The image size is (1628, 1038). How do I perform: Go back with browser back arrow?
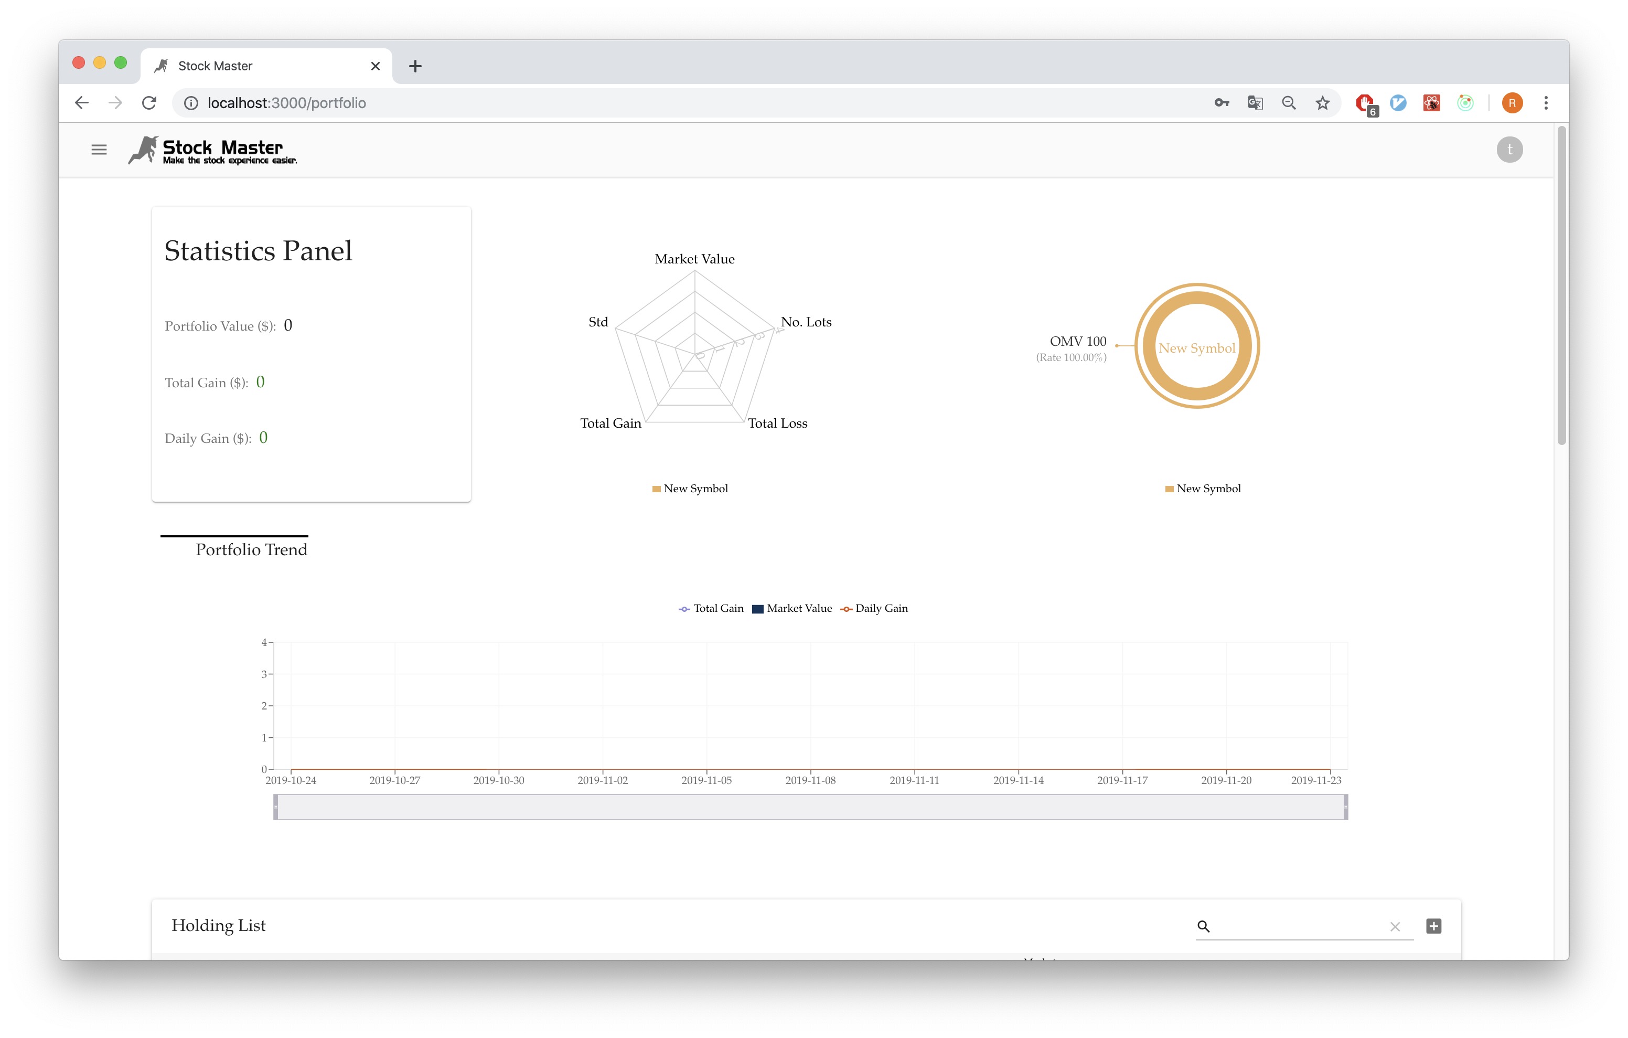pos(82,103)
